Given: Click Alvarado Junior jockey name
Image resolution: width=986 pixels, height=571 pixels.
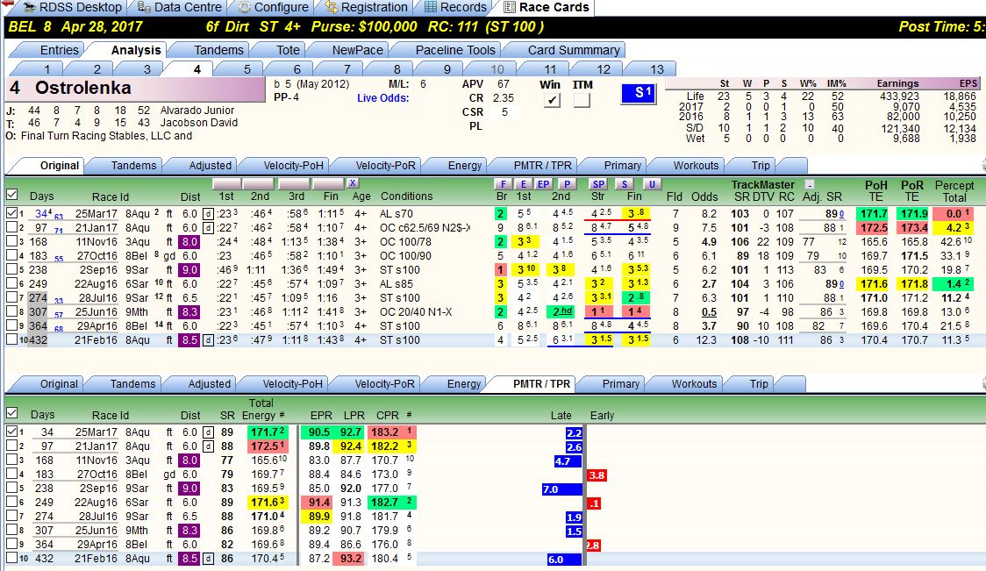Looking at the screenshot, I should [x=196, y=110].
